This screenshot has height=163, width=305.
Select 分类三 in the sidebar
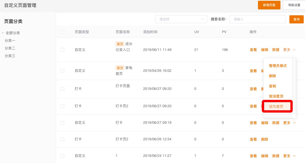(10, 56)
